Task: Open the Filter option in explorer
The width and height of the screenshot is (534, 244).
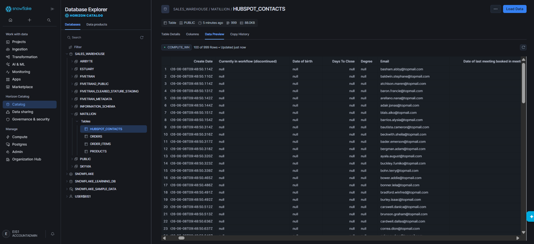Action: coord(76,47)
